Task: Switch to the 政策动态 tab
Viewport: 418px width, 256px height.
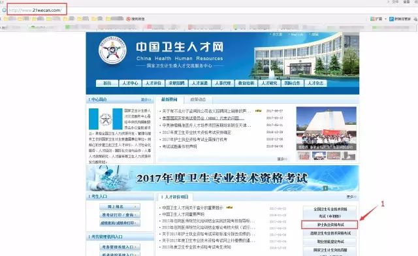Action: pos(198,99)
